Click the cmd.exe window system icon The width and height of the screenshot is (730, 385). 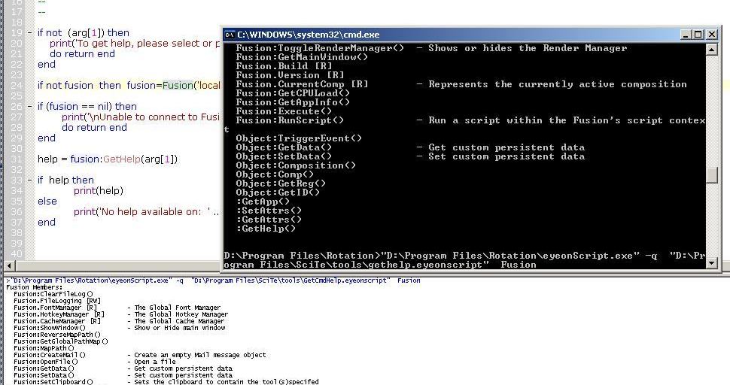click(230, 35)
